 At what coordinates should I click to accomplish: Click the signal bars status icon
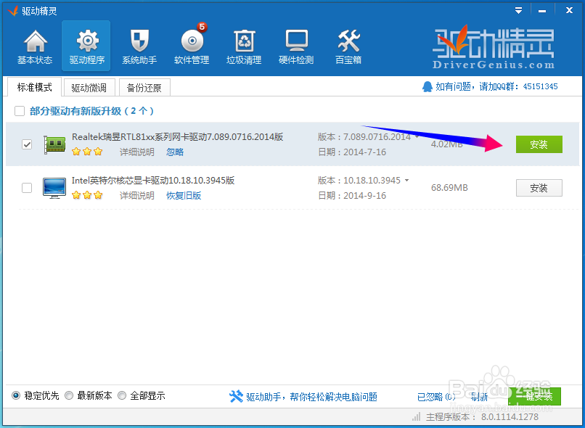coord(417,416)
